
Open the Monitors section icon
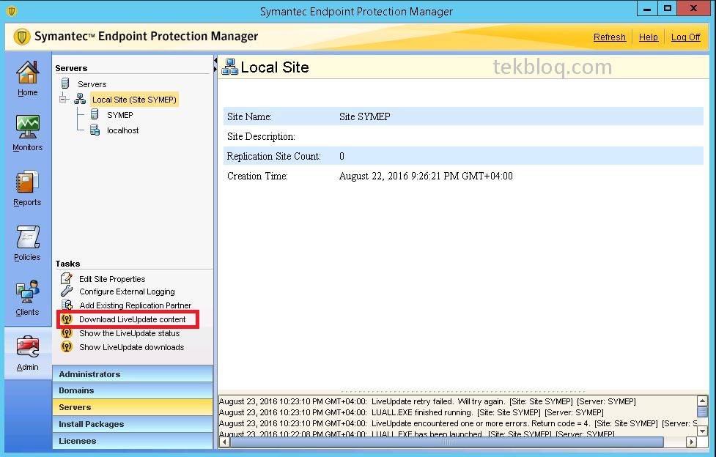[27, 127]
